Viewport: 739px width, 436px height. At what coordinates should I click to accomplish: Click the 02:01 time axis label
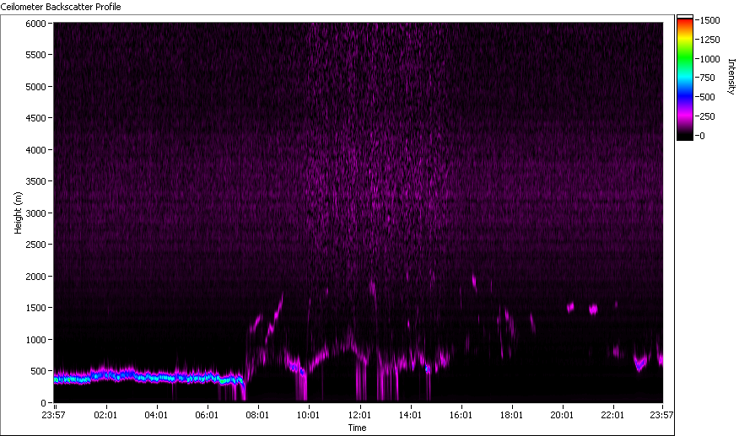point(105,415)
